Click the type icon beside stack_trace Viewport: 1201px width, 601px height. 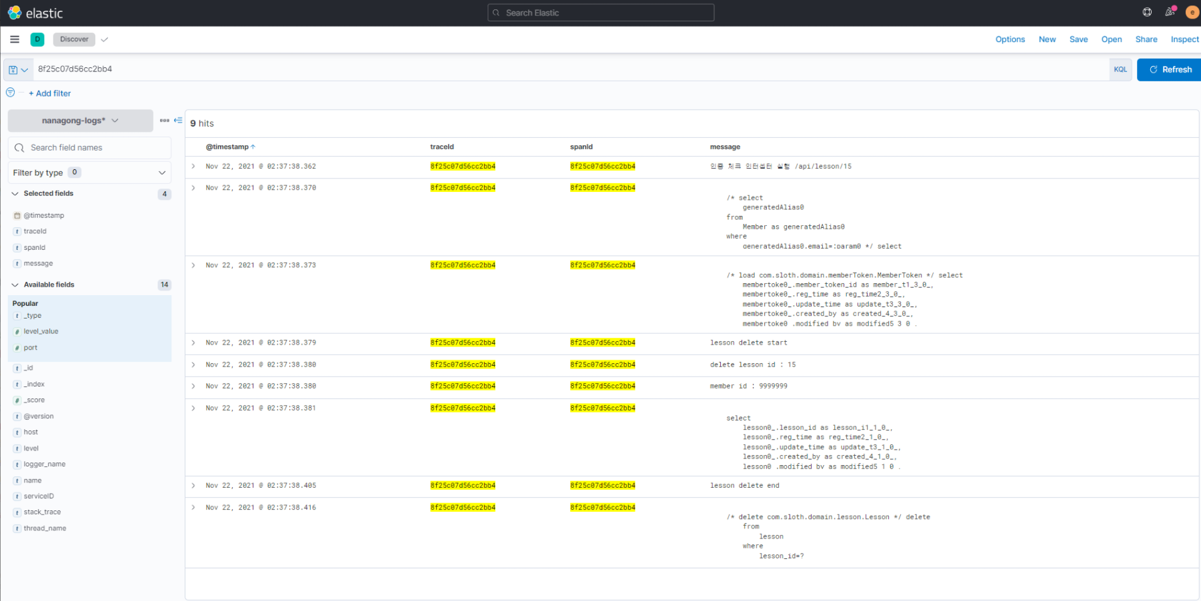17,512
